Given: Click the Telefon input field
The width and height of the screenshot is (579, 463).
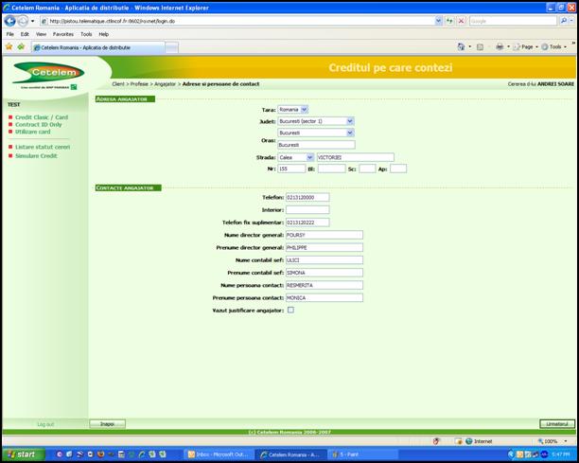Looking at the screenshot, I should click(x=307, y=198).
